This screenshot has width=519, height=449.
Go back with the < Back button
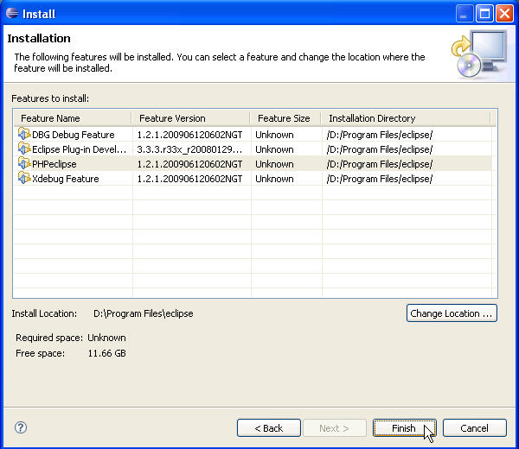pyautogui.click(x=268, y=428)
